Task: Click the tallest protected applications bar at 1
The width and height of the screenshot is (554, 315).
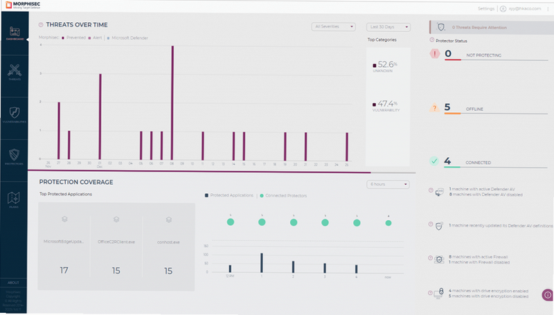Action: click(x=262, y=263)
